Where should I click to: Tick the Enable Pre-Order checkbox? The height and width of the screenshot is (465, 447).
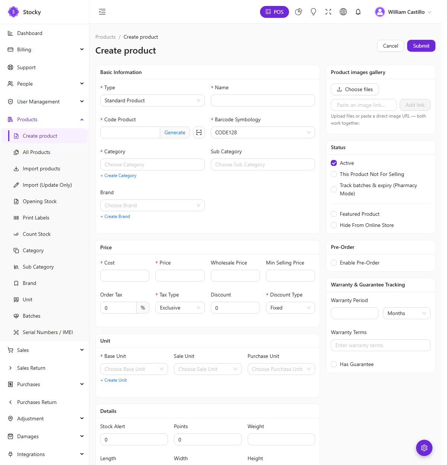(334, 263)
